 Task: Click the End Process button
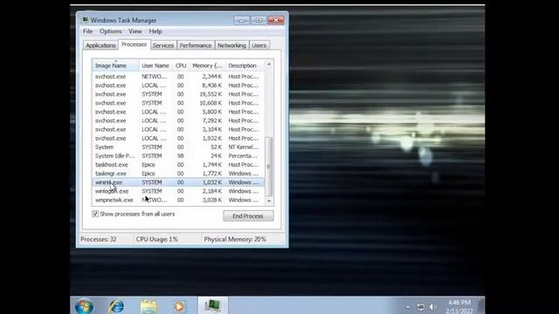click(x=248, y=215)
